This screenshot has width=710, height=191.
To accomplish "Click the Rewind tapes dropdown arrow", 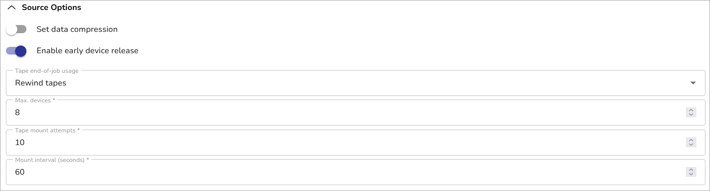I will pyautogui.click(x=693, y=83).
